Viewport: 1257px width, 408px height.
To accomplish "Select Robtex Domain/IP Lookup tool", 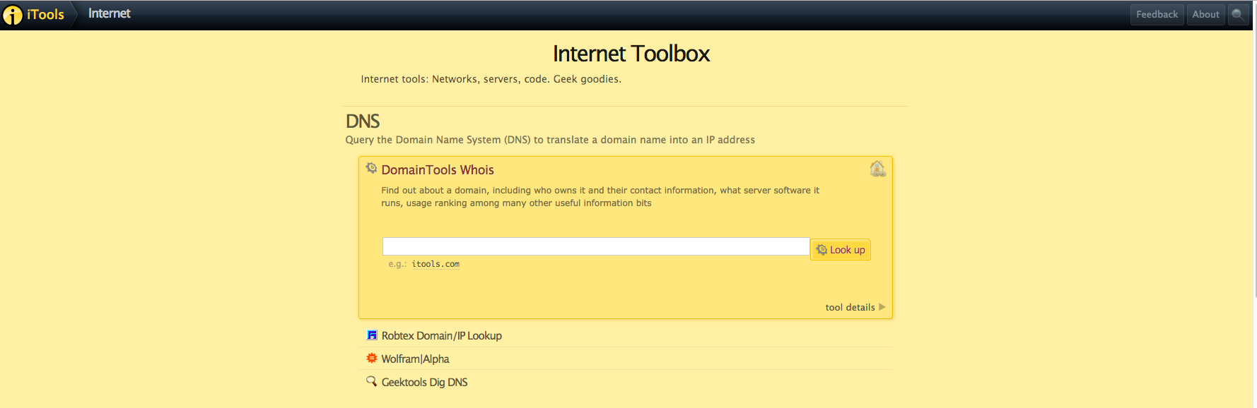I will point(441,336).
